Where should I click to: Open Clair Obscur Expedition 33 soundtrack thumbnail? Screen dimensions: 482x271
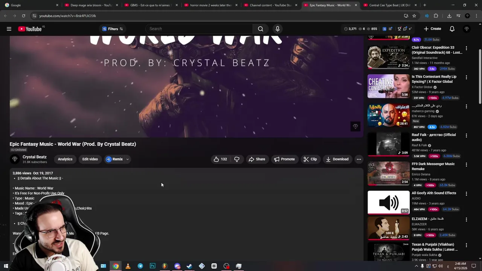click(388, 57)
